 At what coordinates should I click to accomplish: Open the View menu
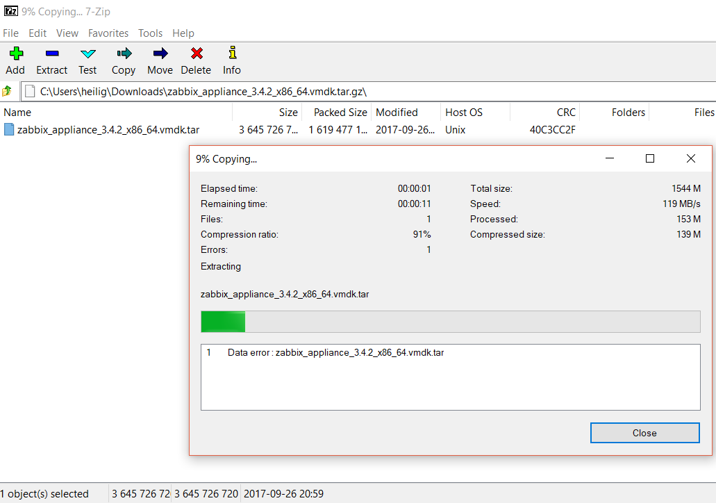[x=67, y=33]
